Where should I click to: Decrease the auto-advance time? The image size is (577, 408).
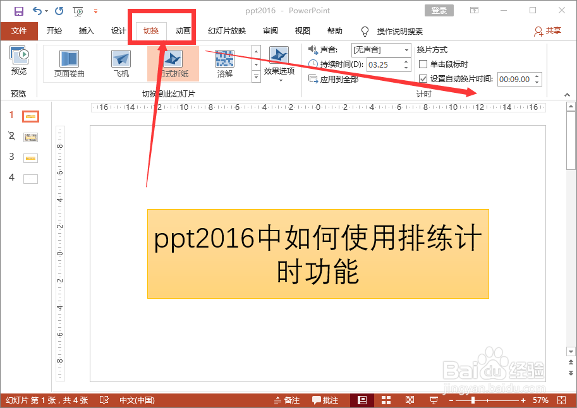pos(537,82)
